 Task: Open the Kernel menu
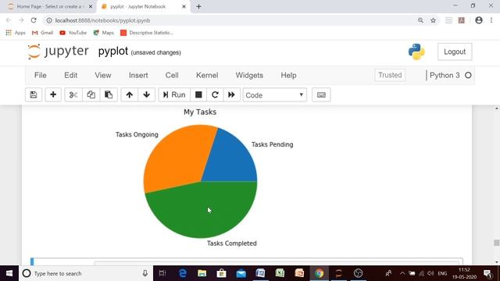click(x=207, y=75)
